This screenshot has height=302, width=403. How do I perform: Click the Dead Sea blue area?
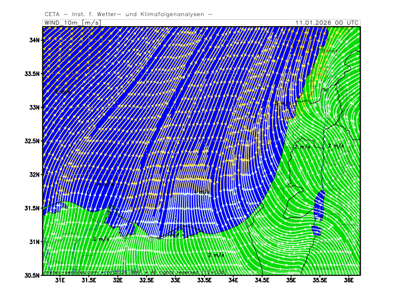pyautogui.click(x=319, y=205)
